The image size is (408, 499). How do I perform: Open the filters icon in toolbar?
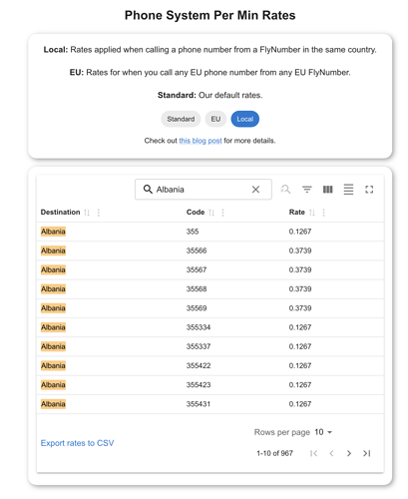306,190
